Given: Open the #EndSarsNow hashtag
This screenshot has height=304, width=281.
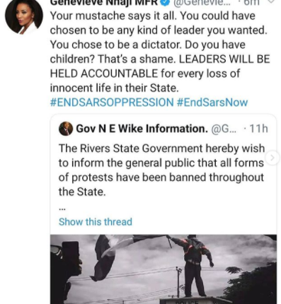Looking at the screenshot, I should pos(212,103).
